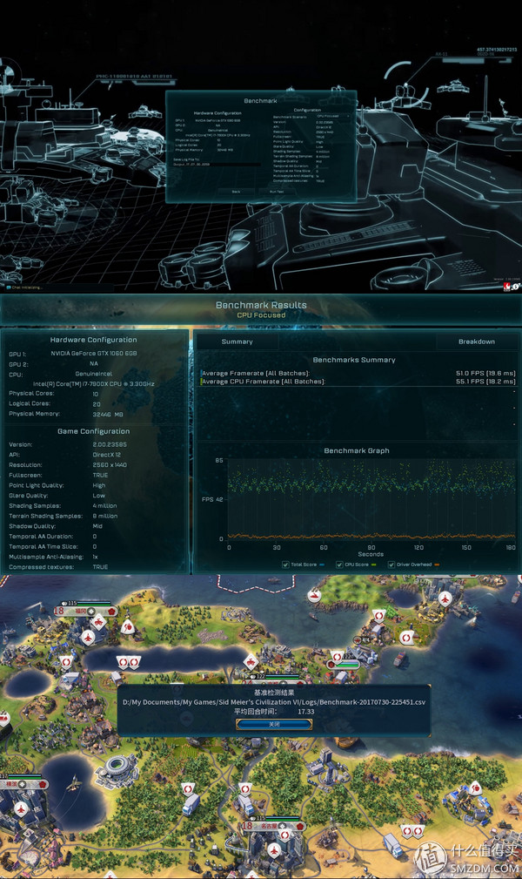The width and height of the screenshot is (522, 879).
Task: Click the 55.1 FPS (18.2 ms) value
Action: [485, 382]
